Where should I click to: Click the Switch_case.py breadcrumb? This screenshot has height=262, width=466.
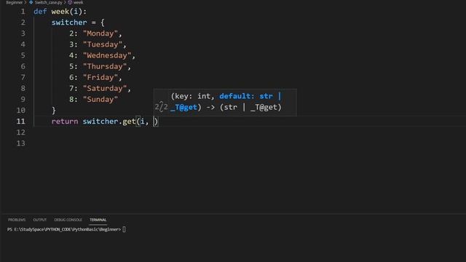[49, 2]
